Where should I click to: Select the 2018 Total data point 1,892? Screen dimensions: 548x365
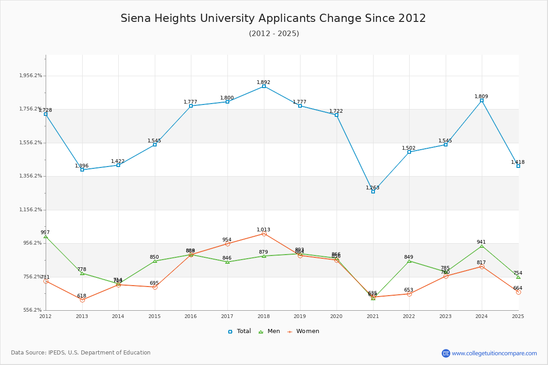[x=264, y=86]
